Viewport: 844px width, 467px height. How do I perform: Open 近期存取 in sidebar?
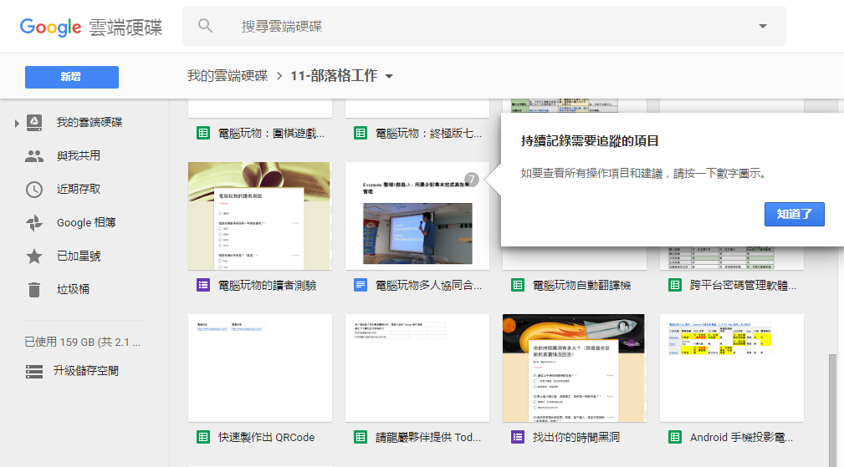(x=79, y=189)
